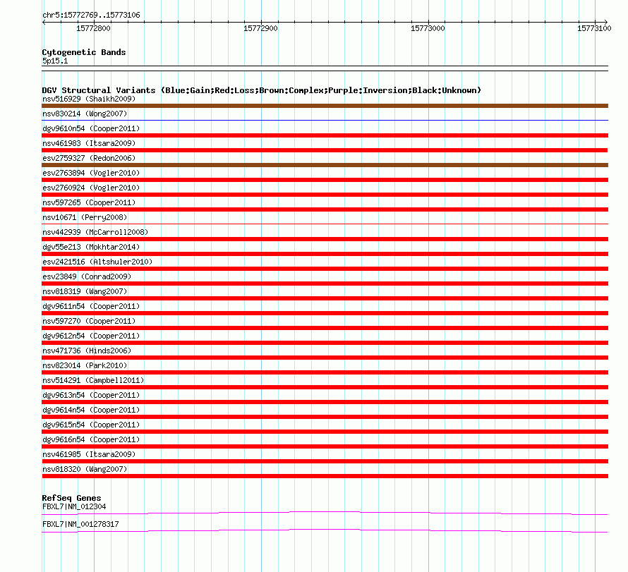The image size is (628, 572).
Task: Click the thin red line under nsv10671
Action: click(325, 224)
